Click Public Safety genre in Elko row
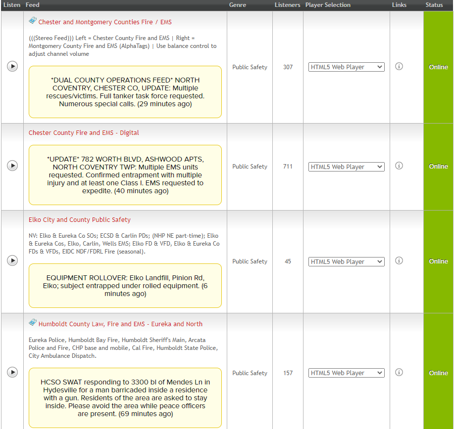 tap(250, 261)
